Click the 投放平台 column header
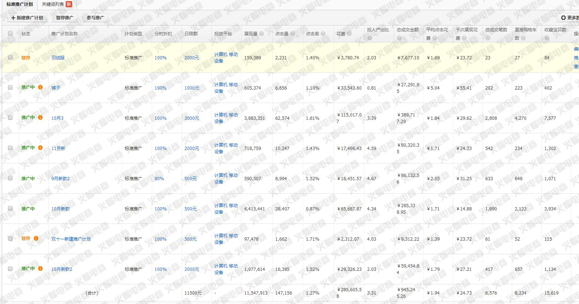Viewport: 579px width, 304px height. 223,34
